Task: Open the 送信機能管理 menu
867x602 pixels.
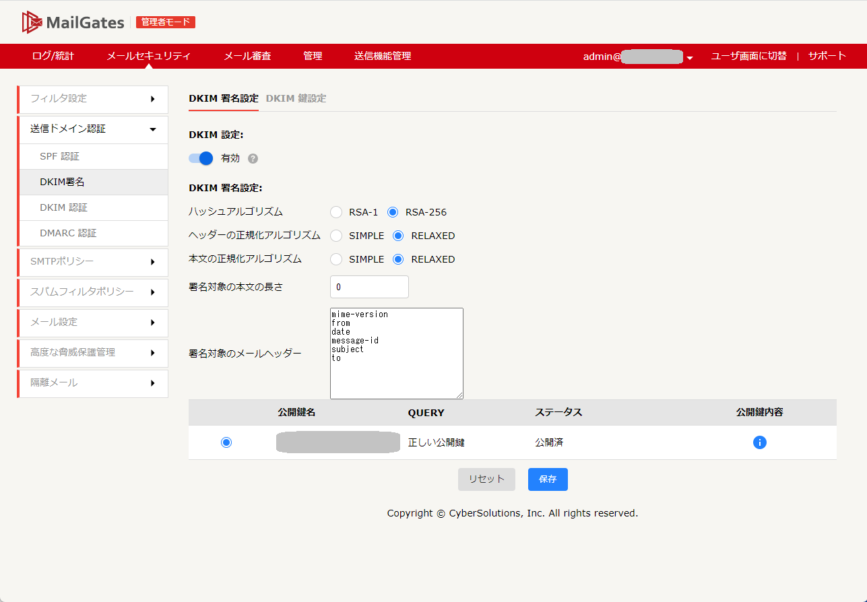Action: (x=383, y=56)
